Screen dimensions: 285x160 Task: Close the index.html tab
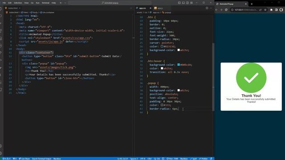pos(20,8)
